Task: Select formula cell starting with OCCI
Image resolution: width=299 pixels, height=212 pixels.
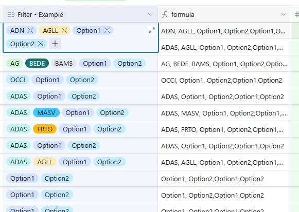Action: click(224, 80)
